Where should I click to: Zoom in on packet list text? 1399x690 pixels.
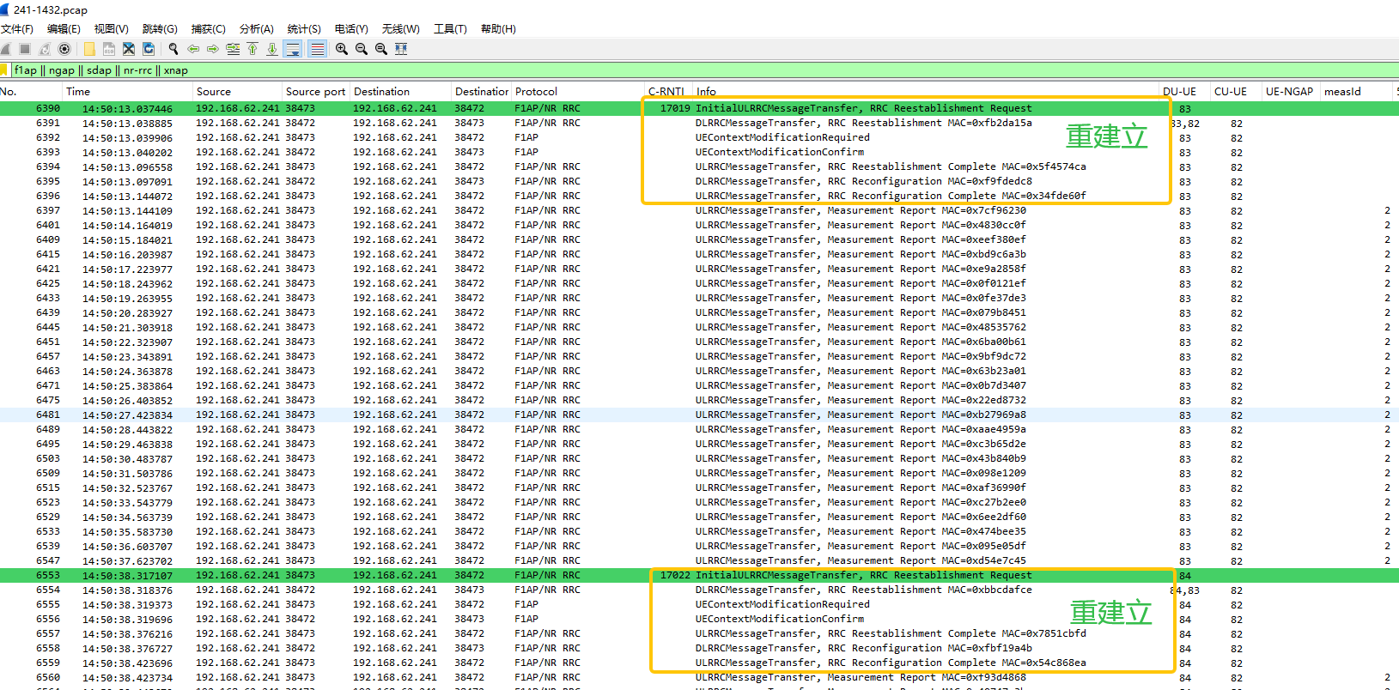click(342, 49)
